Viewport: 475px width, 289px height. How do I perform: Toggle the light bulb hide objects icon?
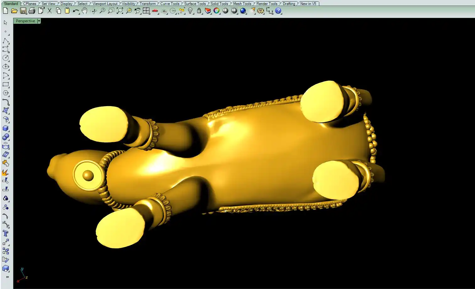[x=190, y=11]
